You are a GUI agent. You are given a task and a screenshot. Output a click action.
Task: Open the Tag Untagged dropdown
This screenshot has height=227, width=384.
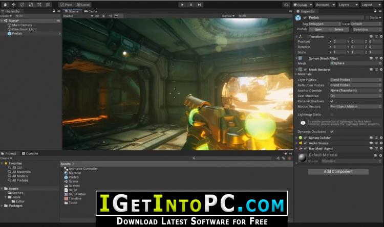pos(325,24)
